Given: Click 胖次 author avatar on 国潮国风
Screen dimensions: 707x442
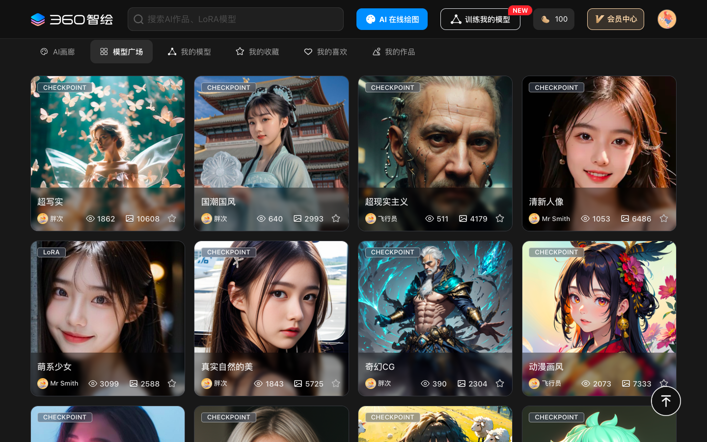Looking at the screenshot, I should tap(207, 219).
